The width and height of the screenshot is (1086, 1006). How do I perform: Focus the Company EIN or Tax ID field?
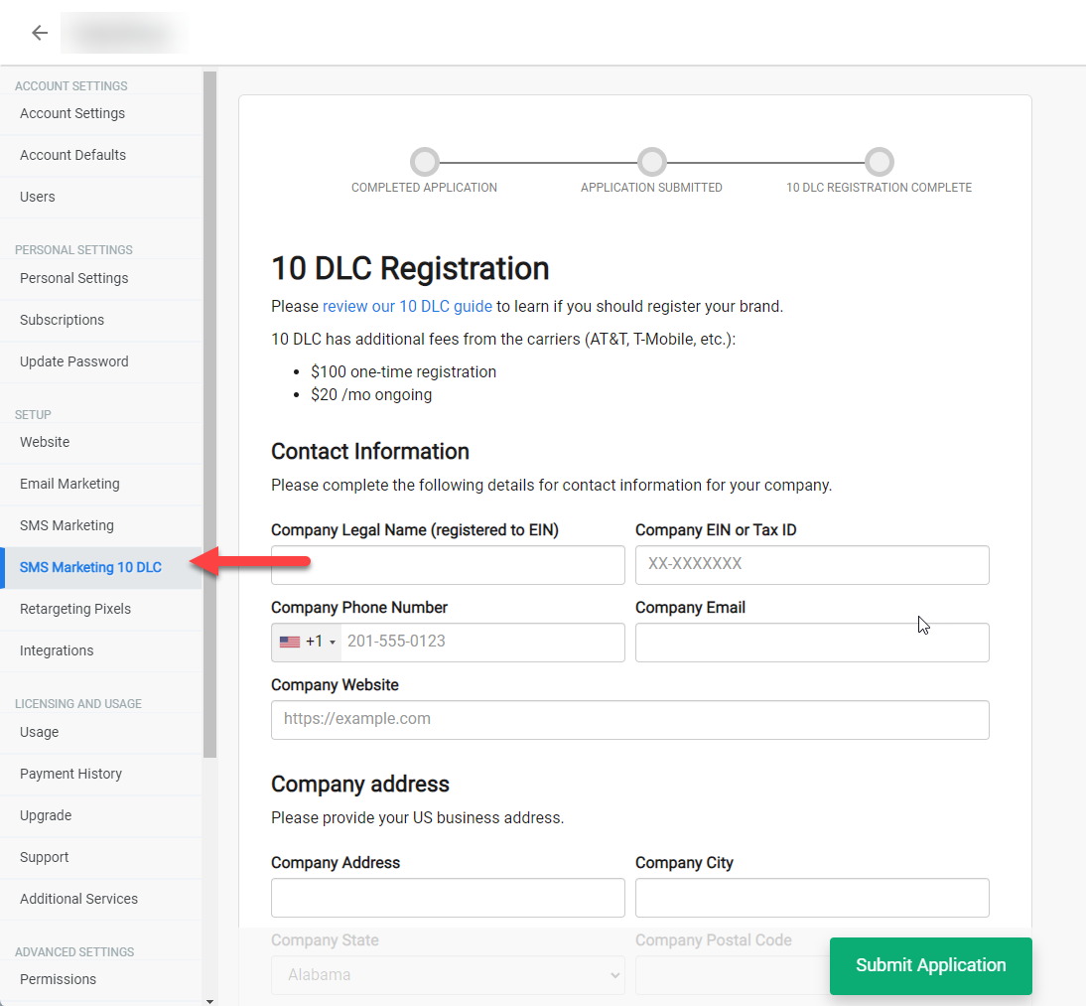tap(812, 565)
